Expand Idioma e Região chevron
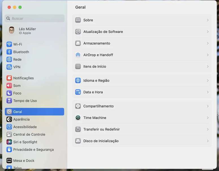This screenshot has width=219, height=171. 208,81
